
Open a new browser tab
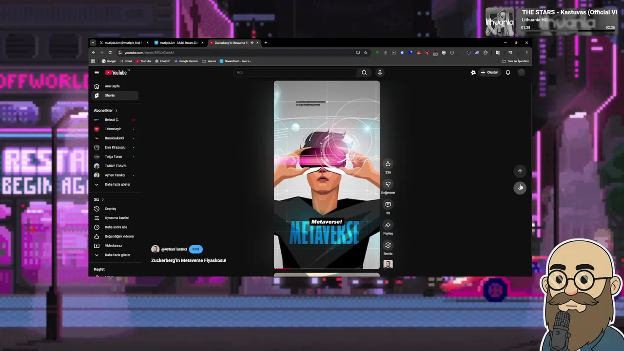(x=266, y=43)
